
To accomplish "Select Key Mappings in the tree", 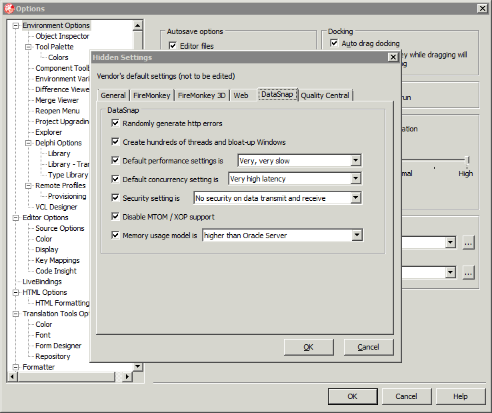I will click(x=57, y=260).
